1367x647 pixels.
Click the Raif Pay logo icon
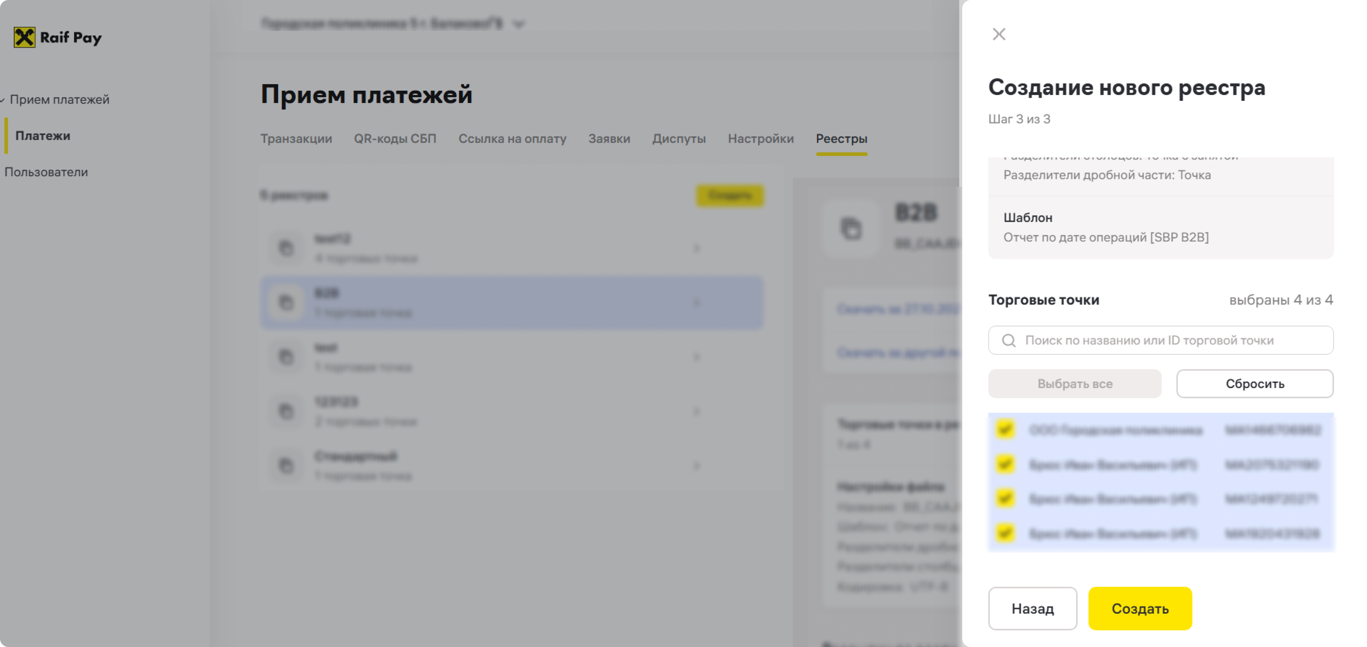(24, 38)
